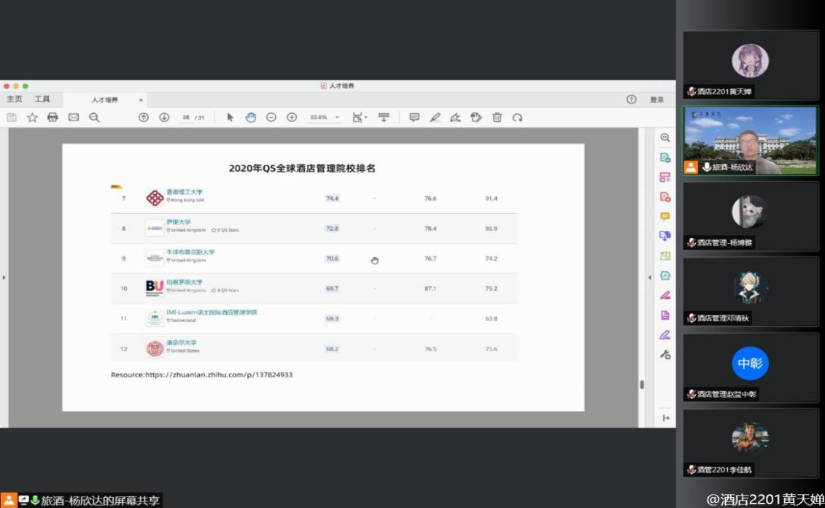This screenshot has width=825, height=508.
Task: Click the 登录 sign-in button
Action: coord(656,100)
